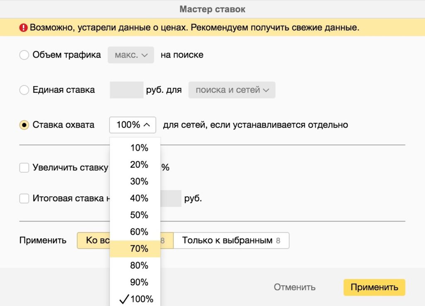Select the Единая ставка radio button

coord(24,90)
